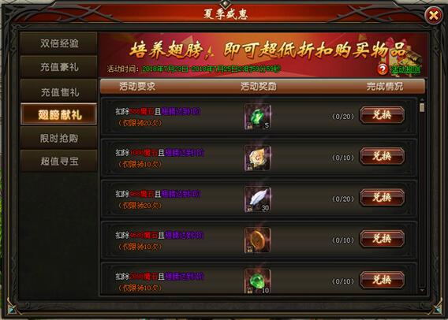
Task: Click 兑换 for the golden scroll row
Action: pos(383,156)
